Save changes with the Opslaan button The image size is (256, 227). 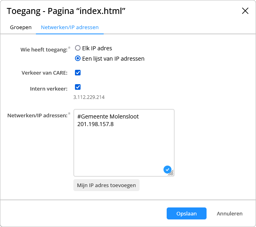point(187,213)
